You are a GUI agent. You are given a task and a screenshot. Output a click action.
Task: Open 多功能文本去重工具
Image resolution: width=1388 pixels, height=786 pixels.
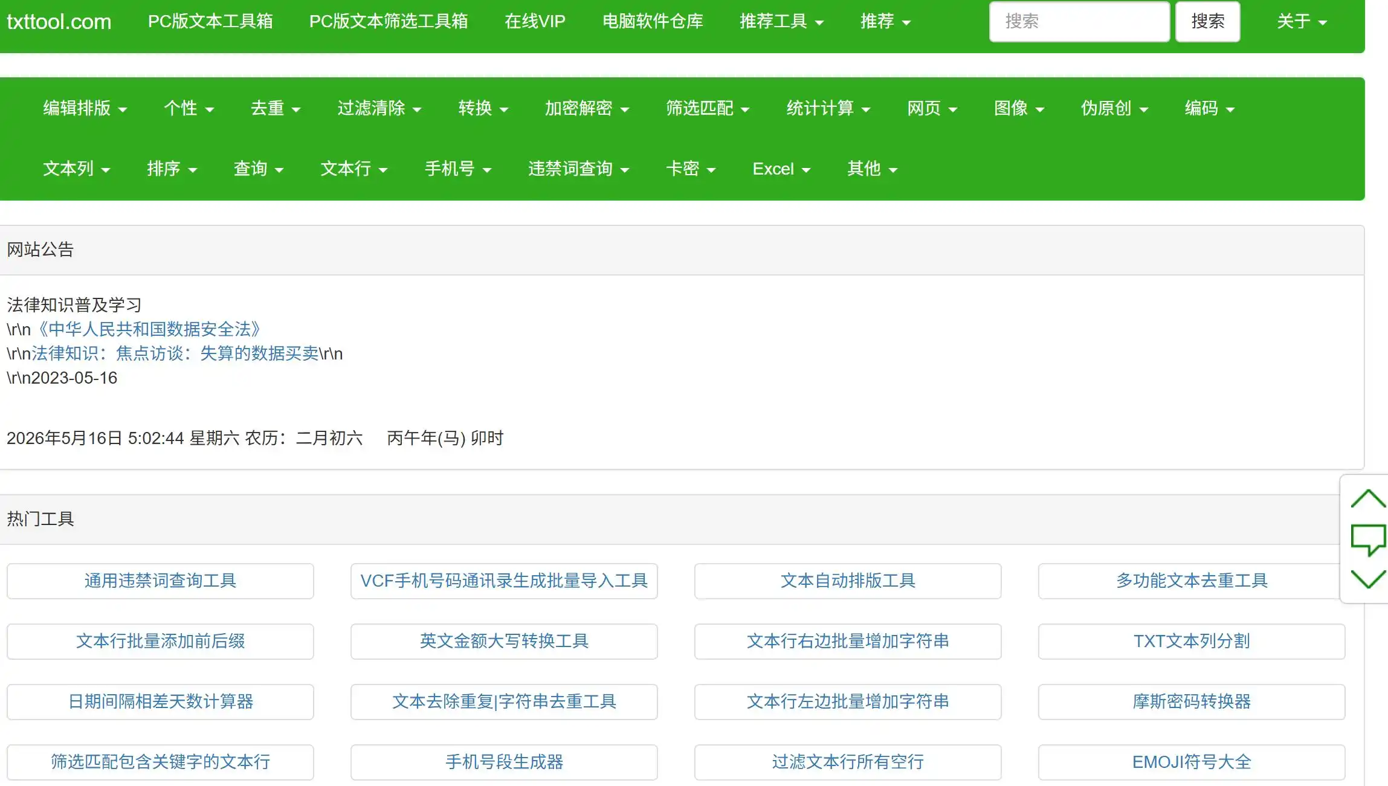pos(1192,581)
